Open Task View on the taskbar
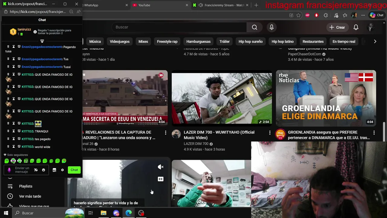387x218 pixels. pos(90,213)
